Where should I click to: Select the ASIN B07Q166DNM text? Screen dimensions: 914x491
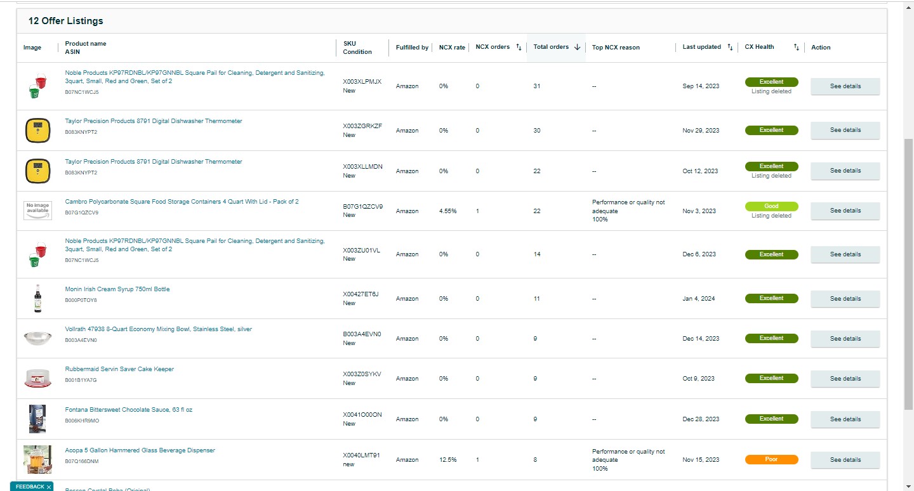pos(82,461)
